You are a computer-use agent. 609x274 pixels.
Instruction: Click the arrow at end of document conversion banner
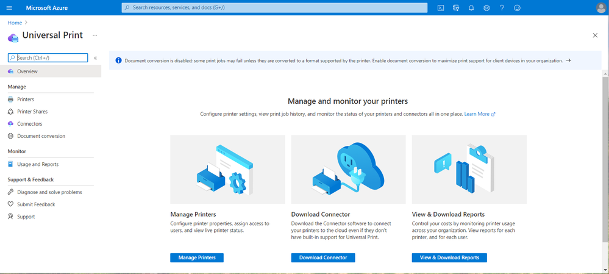[568, 60]
